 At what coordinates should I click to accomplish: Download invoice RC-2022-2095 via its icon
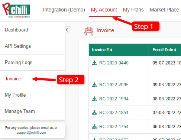(94, 85)
